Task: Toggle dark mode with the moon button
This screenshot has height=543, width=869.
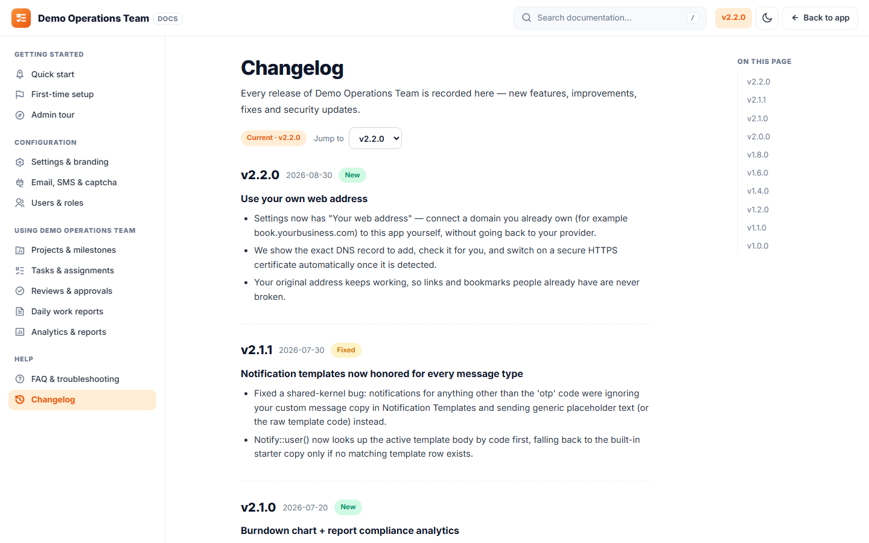Action: (x=767, y=18)
